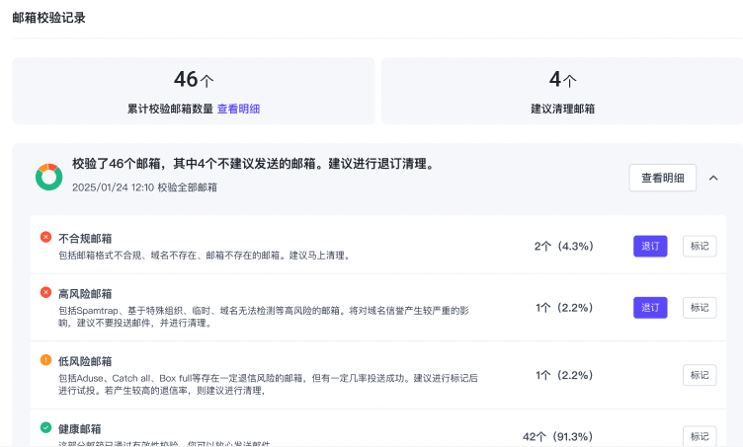The image size is (743, 447).
Task: Open 查看明细 link under the 46个 count
Action: coord(238,109)
